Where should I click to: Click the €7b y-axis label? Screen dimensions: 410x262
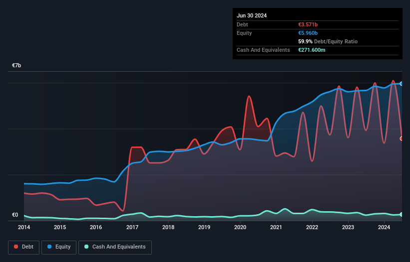16,65
